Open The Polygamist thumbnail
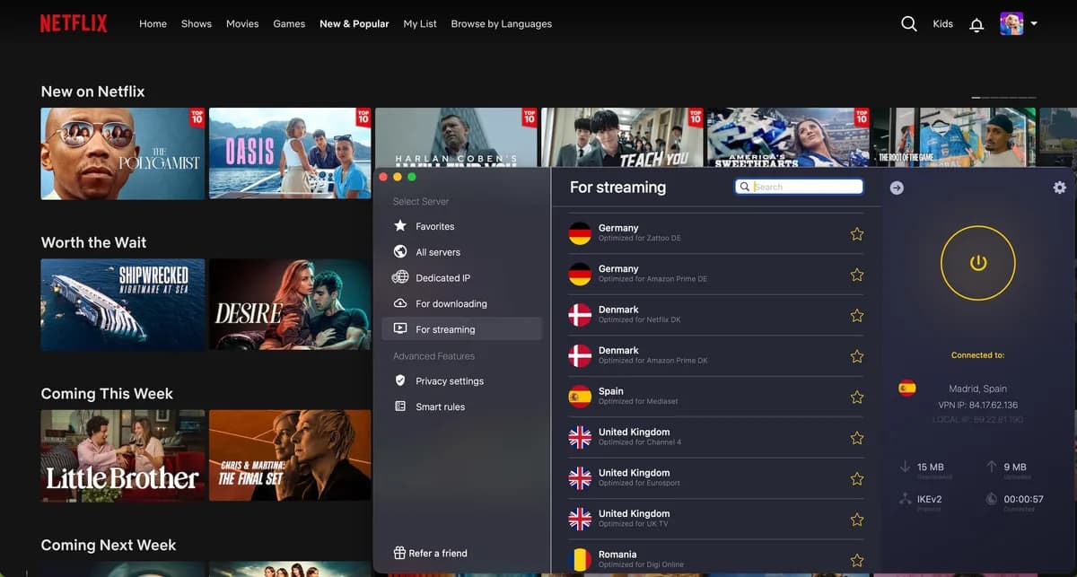The image size is (1077, 577). coord(123,153)
